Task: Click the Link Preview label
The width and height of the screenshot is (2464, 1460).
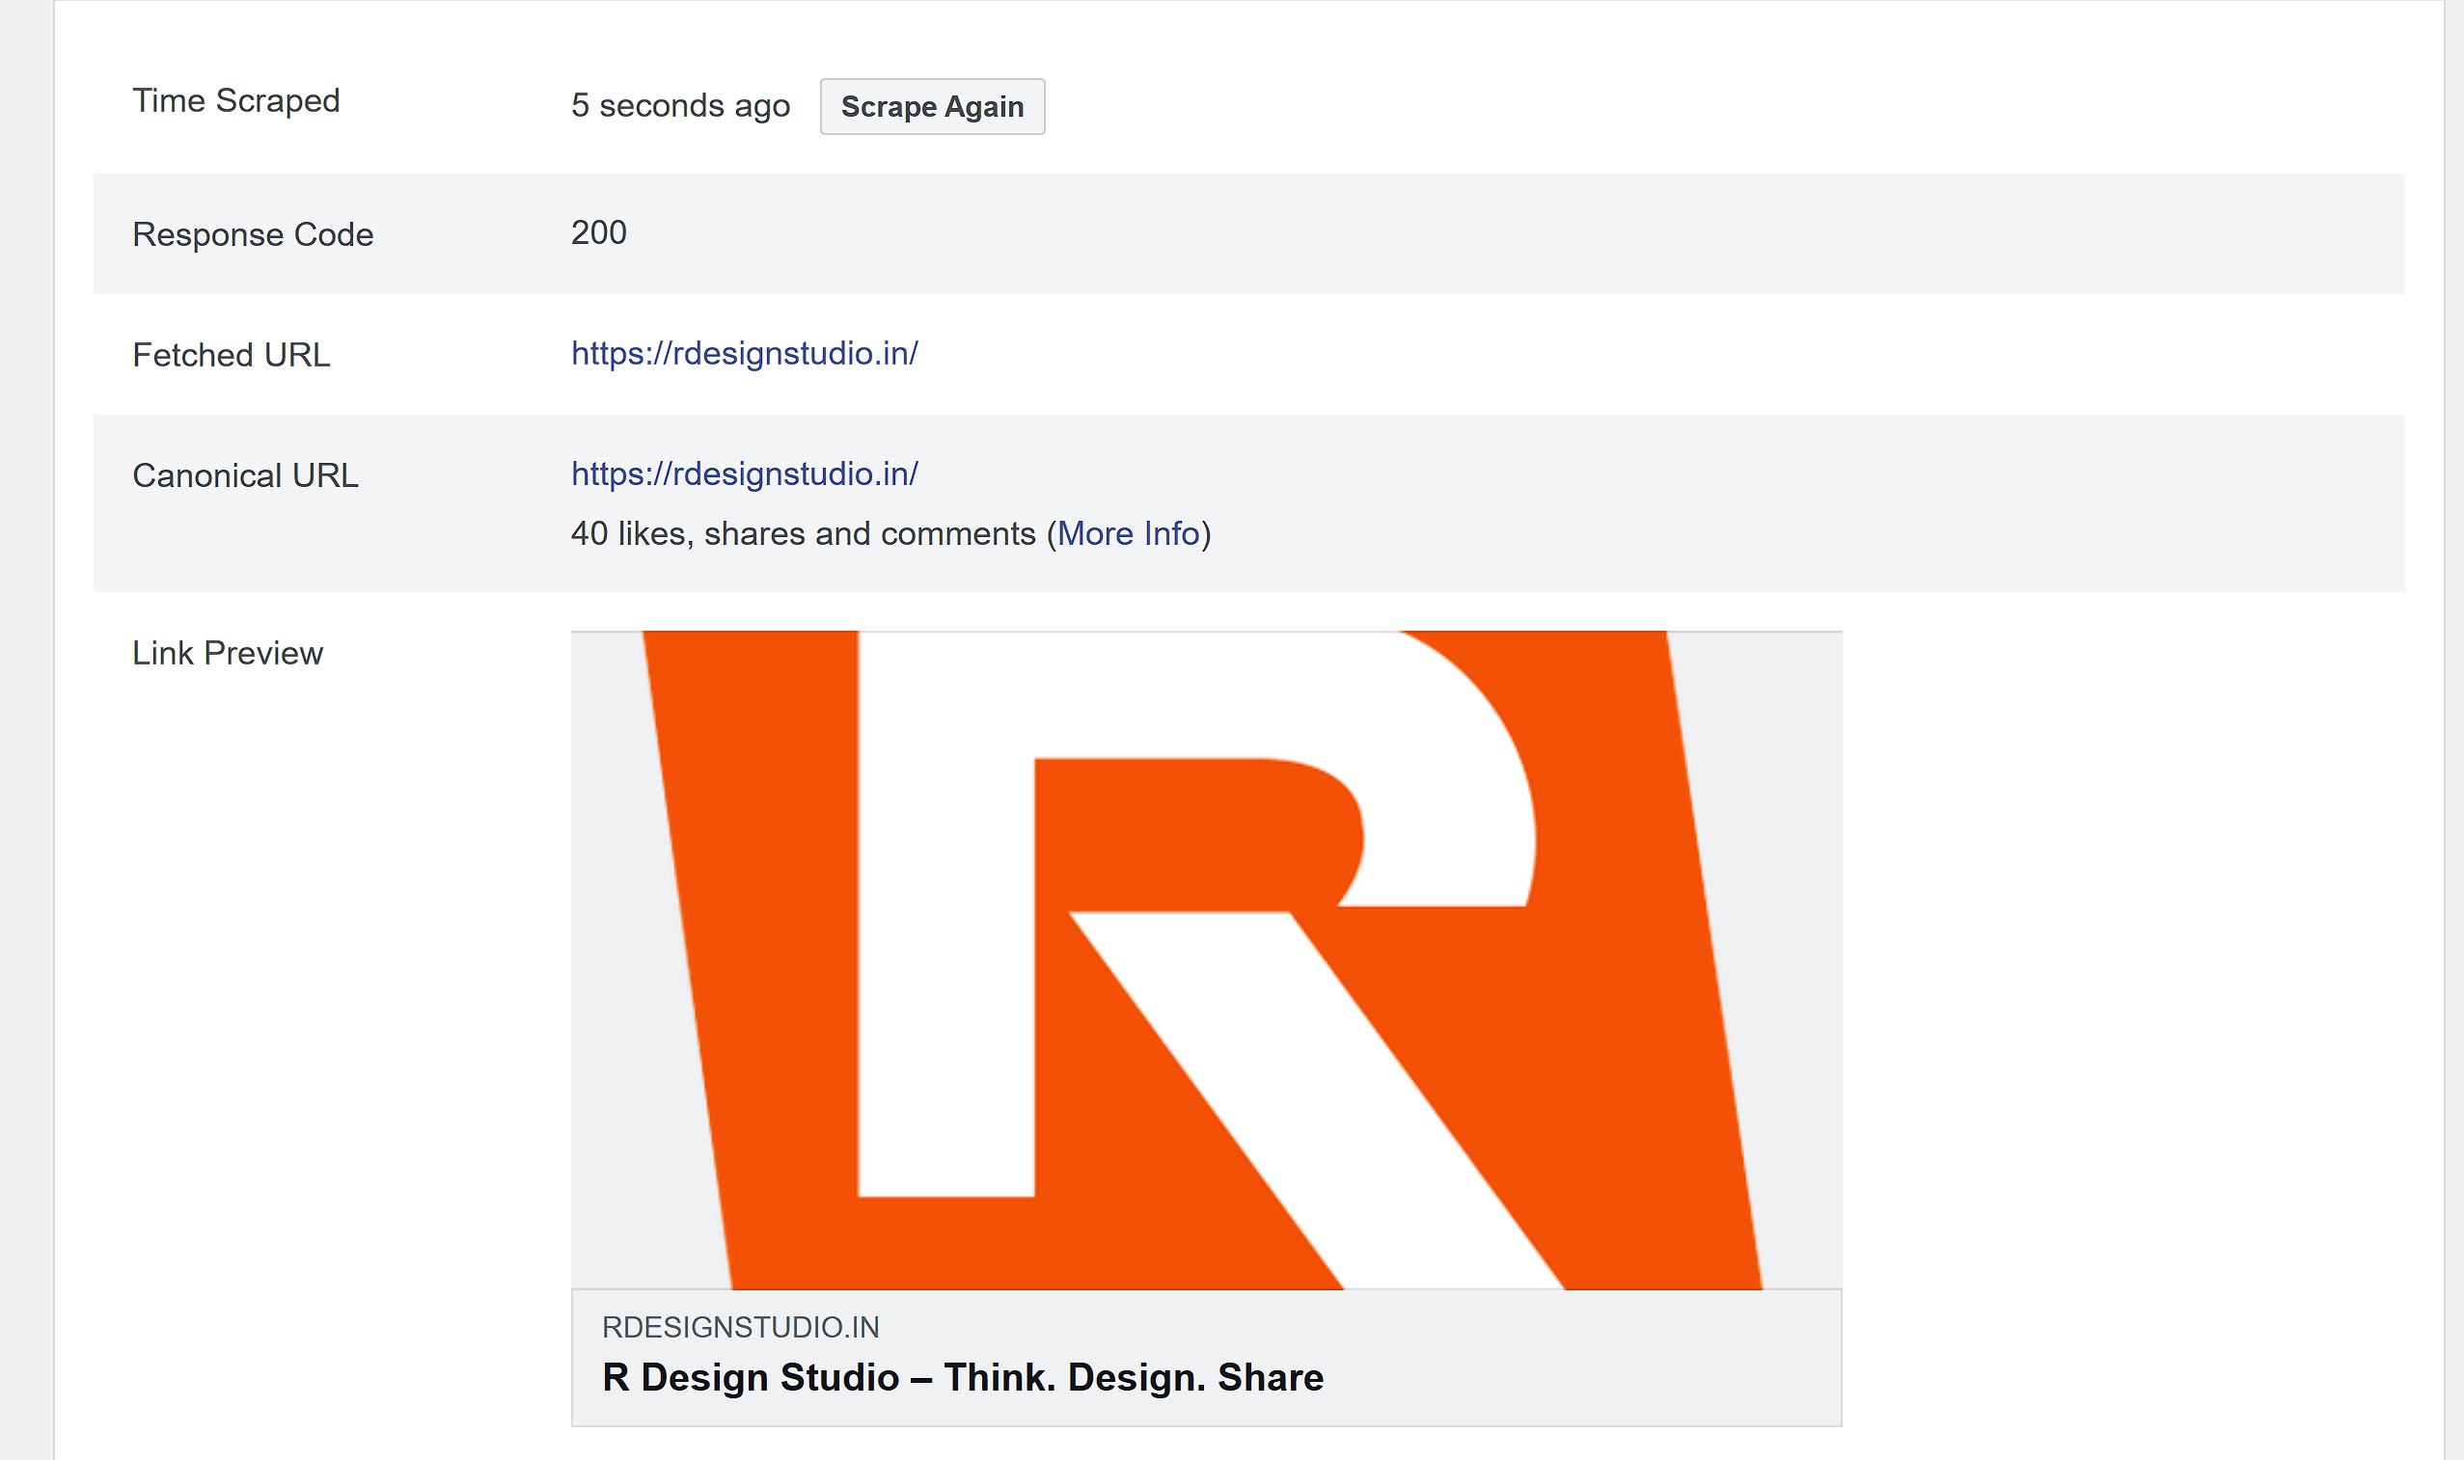Action: click(x=228, y=653)
